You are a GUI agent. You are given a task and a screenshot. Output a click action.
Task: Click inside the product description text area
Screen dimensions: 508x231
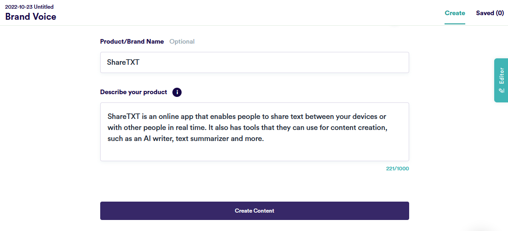[x=254, y=132]
